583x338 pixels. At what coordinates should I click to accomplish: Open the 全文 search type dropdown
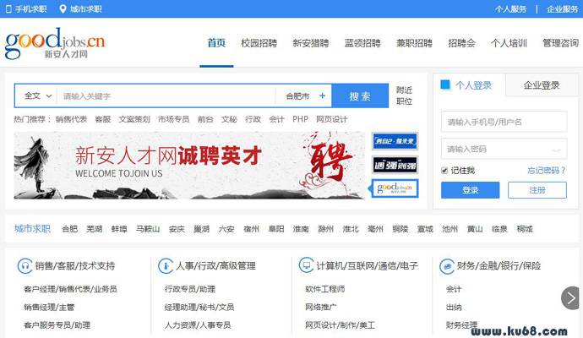click(38, 96)
